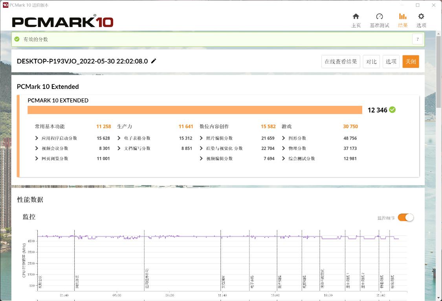Click the PCMARK 10 logo
The height and width of the screenshot is (301, 442).
63,22
